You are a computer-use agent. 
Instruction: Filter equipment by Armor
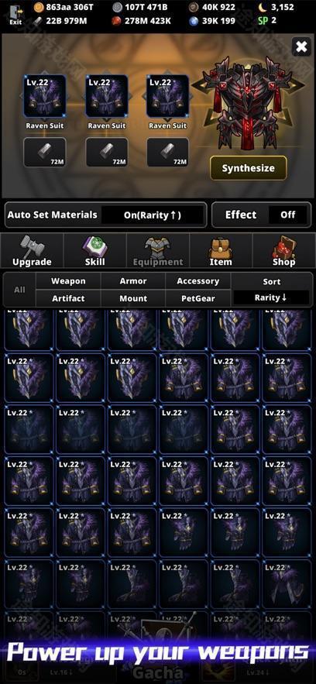tap(133, 281)
